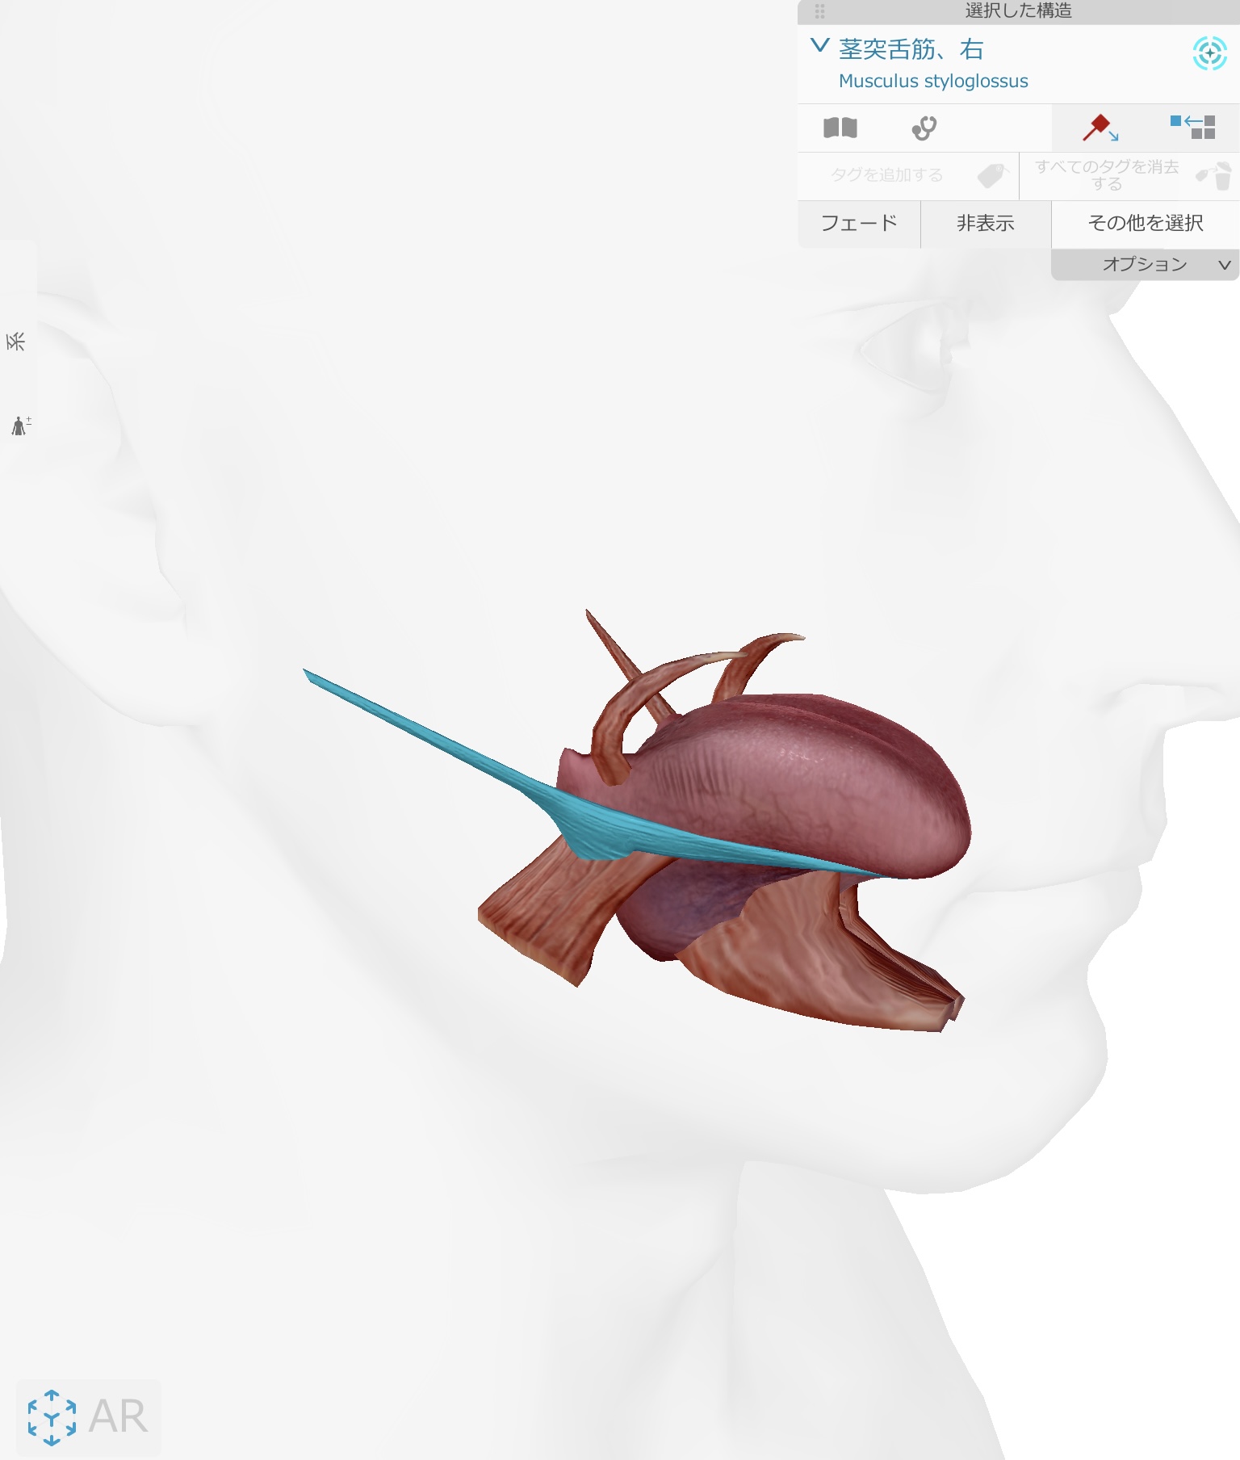Click the その他を選択 button

[1146, 224]
